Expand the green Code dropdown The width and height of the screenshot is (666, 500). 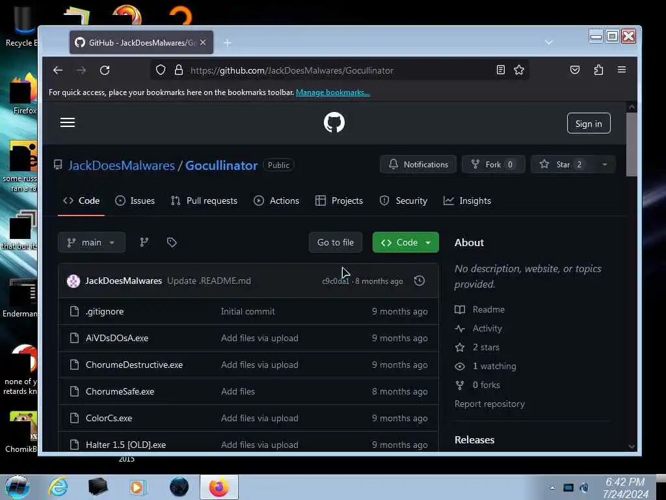[406, 242]
